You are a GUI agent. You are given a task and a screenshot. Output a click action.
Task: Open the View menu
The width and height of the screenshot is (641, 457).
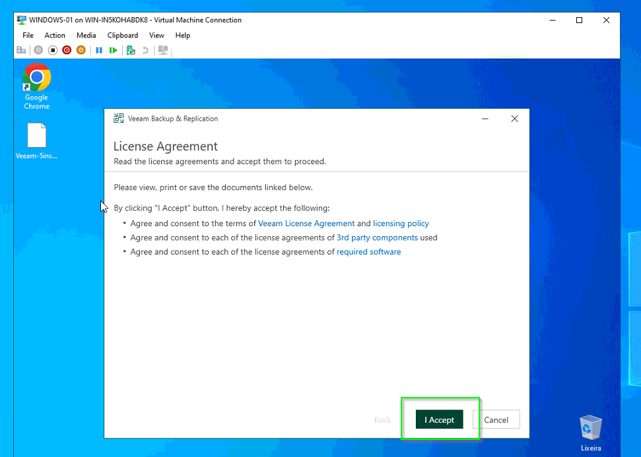(x=156, y=36)
